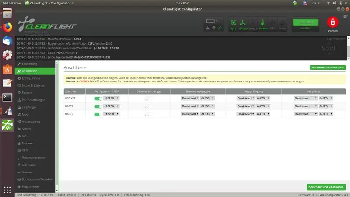The width and height of the screenshot is (350, 197).
Task: Toggle MSP switch for UART2
Action: pyautogui.click(x=98, y=114)
